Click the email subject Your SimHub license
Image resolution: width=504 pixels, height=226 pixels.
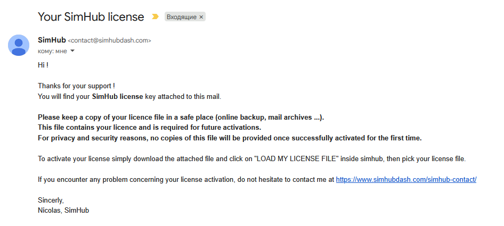91,16
